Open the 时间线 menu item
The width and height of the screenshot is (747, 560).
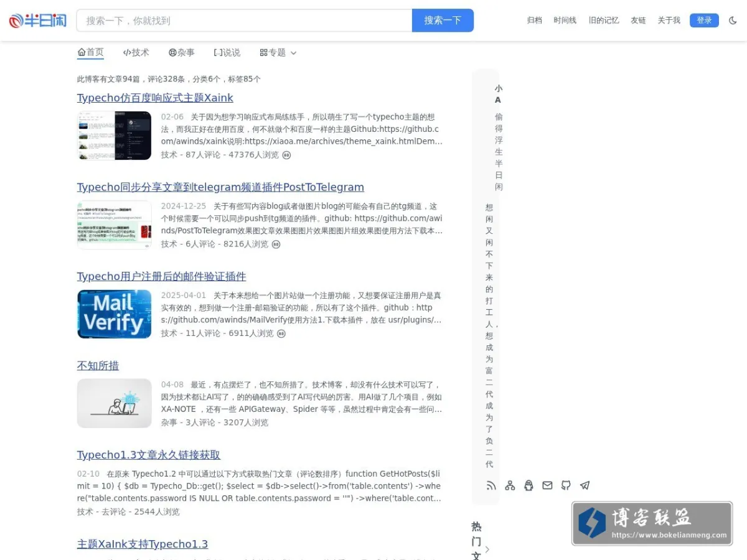(565, 21)
